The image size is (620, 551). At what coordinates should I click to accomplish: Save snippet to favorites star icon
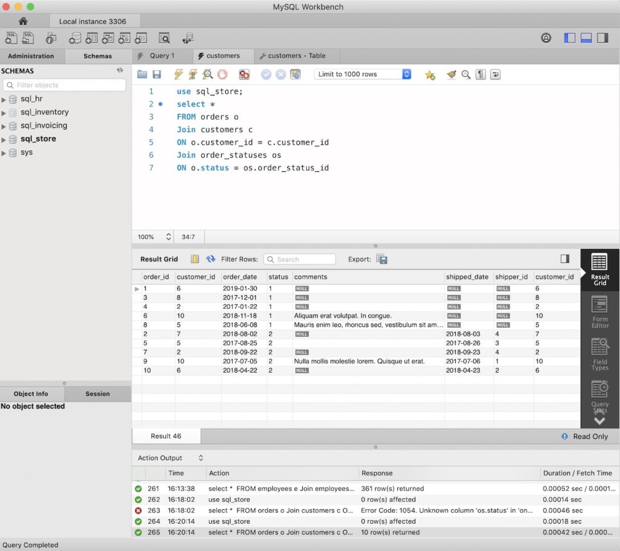(x=430, y=74)
